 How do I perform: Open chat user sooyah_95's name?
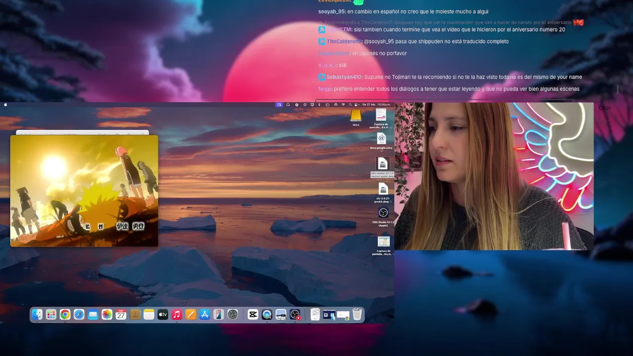click(x=332, y=11)
